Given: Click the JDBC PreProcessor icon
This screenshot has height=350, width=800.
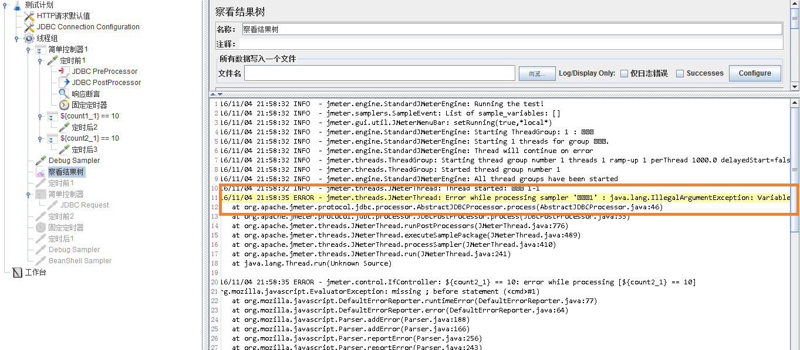Looking at the screenshot, I should click(x=65, y=71).
